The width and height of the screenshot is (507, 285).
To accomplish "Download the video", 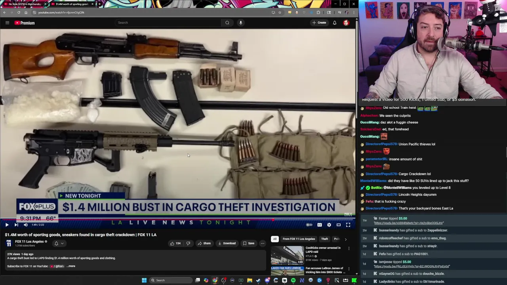I will 227,243.
